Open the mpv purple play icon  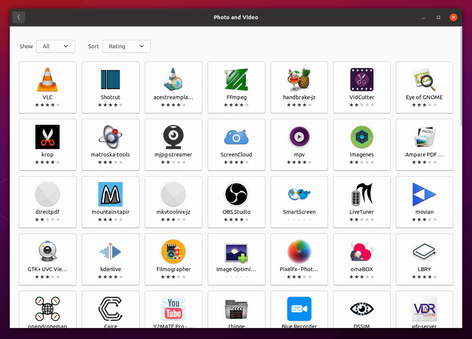(299, 137)
